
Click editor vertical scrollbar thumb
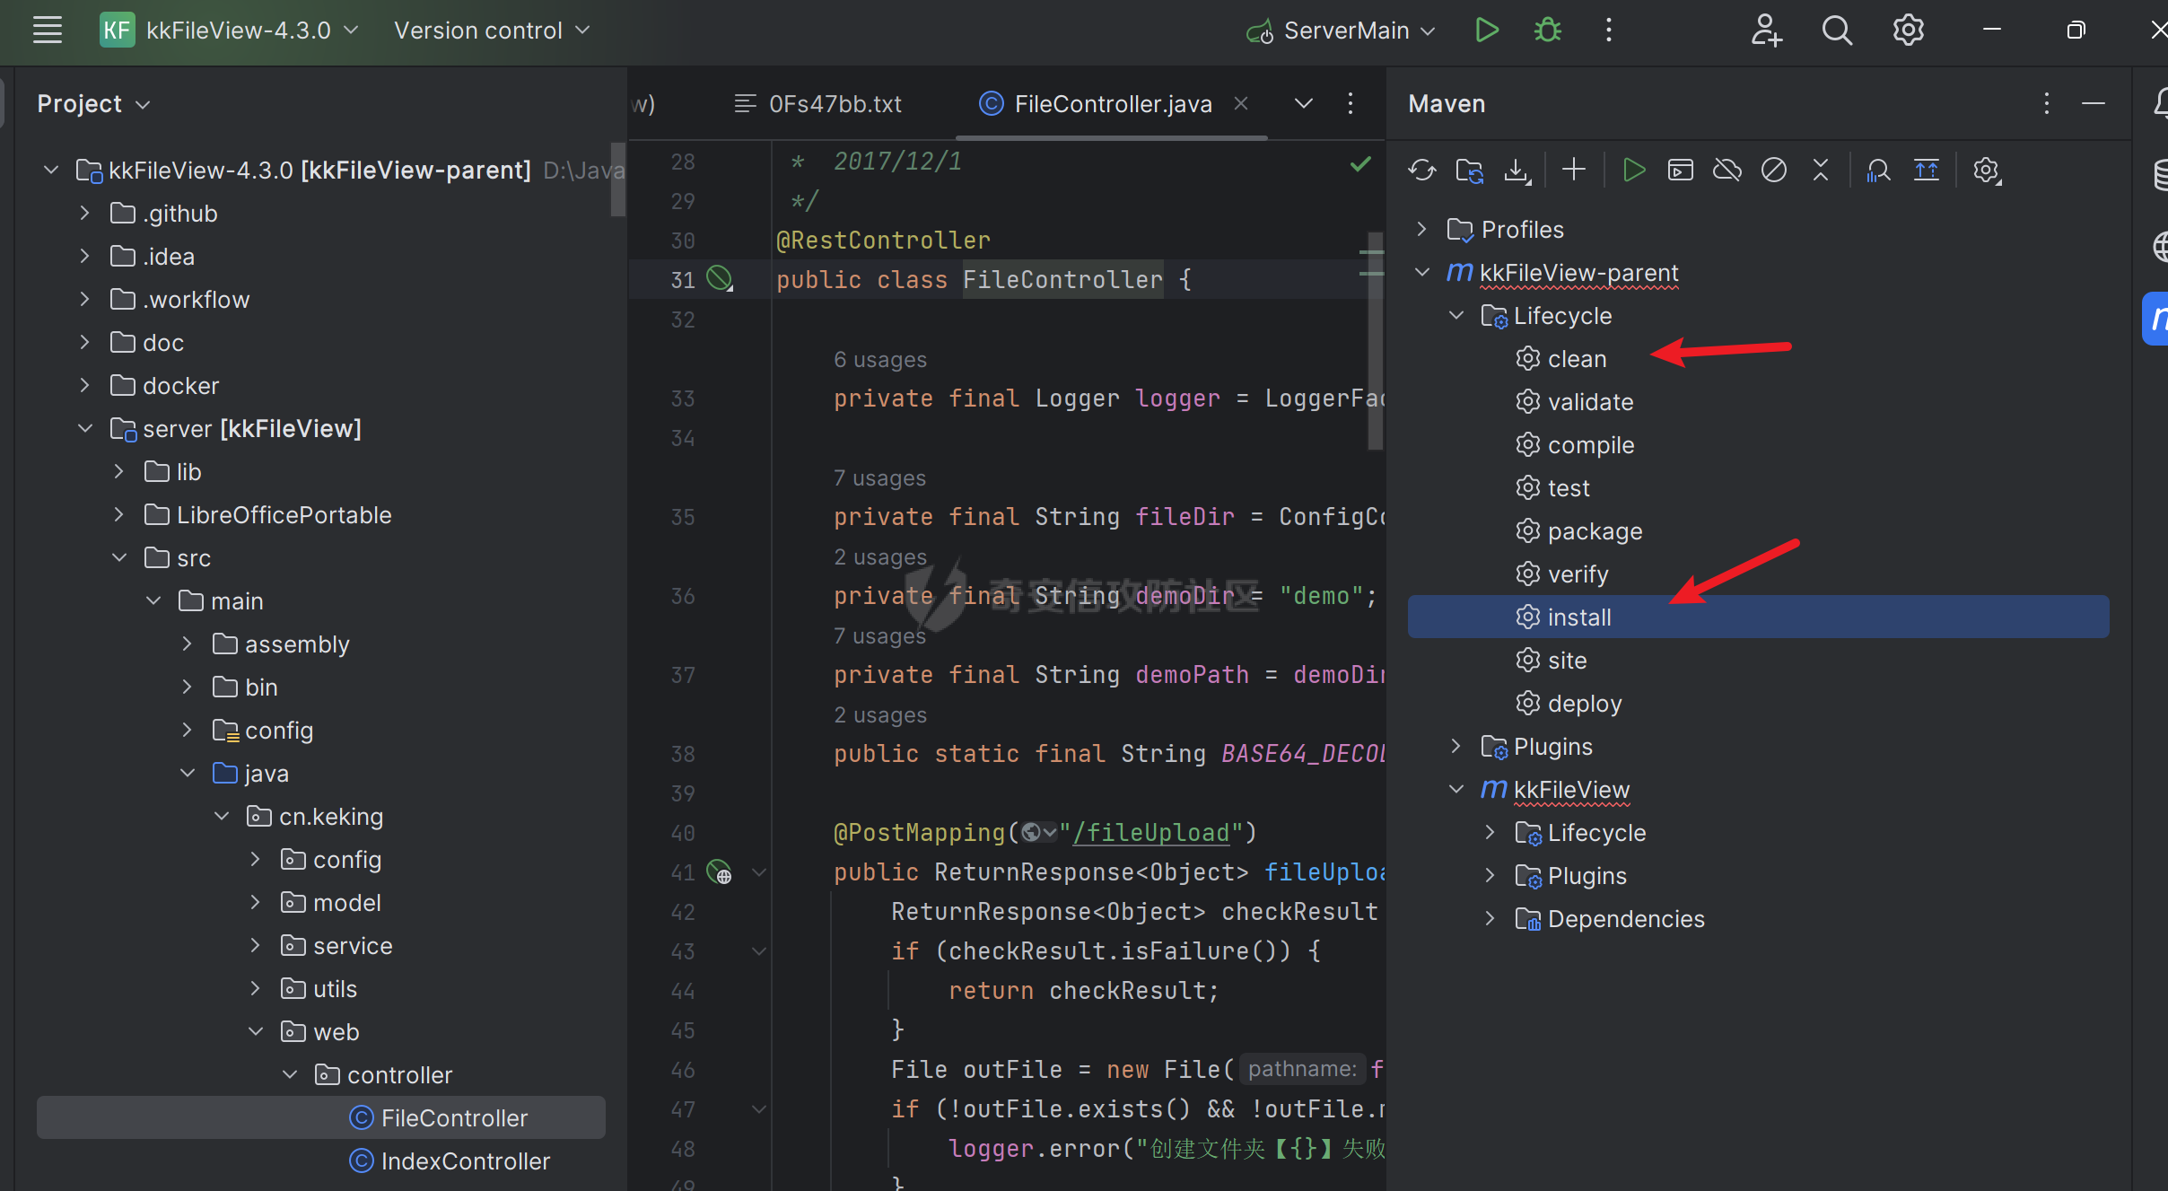1374,341
